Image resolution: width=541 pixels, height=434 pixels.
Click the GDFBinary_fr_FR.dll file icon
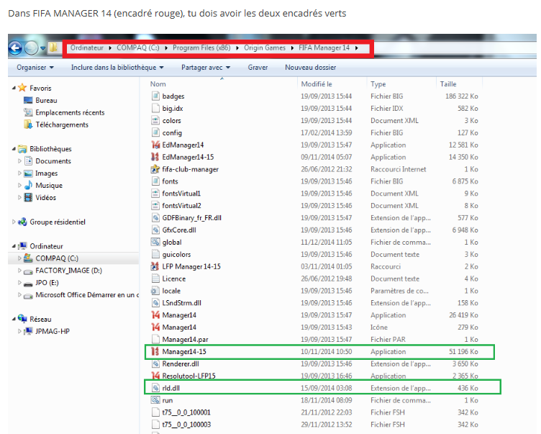[155, 218]
